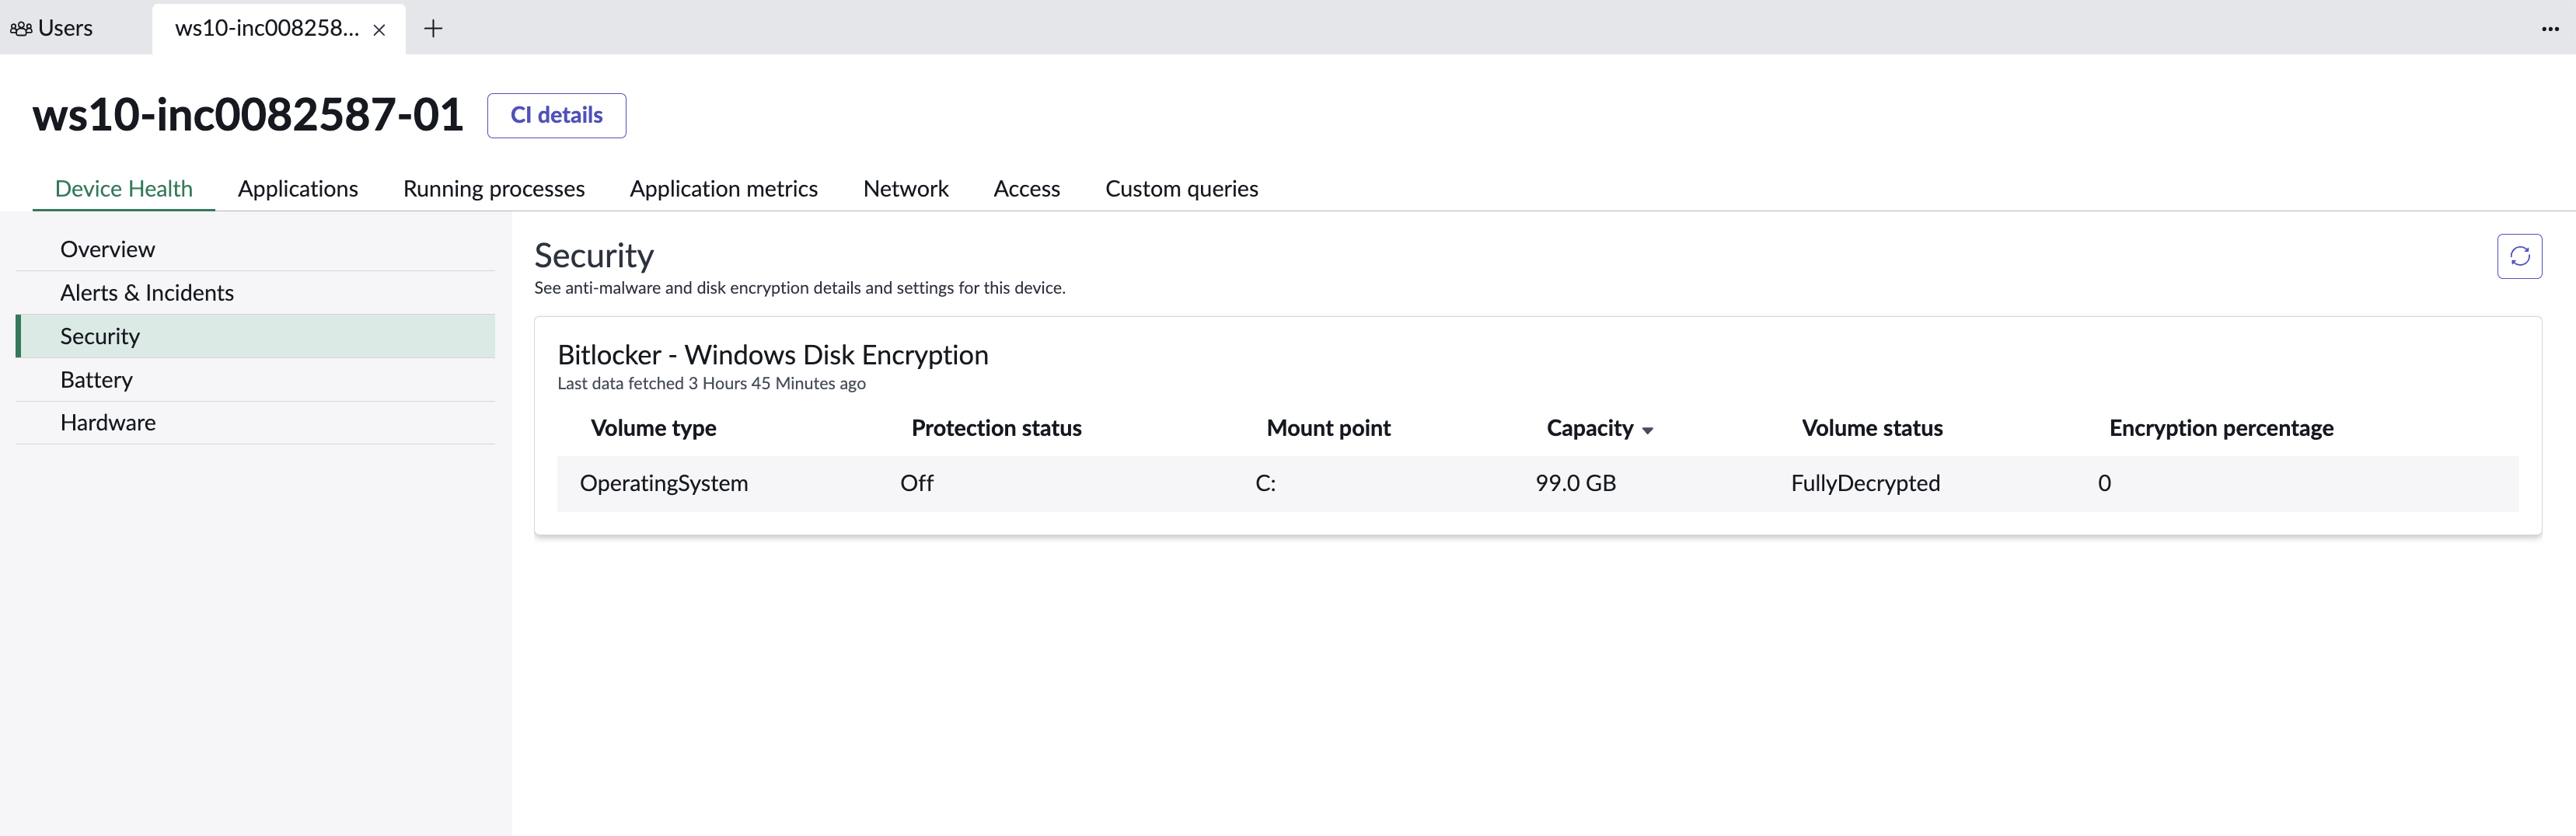Viewport: 2576px width, 836px height.
Task: Click the FullyDecrypted volume status
Action: point(1865,483)
